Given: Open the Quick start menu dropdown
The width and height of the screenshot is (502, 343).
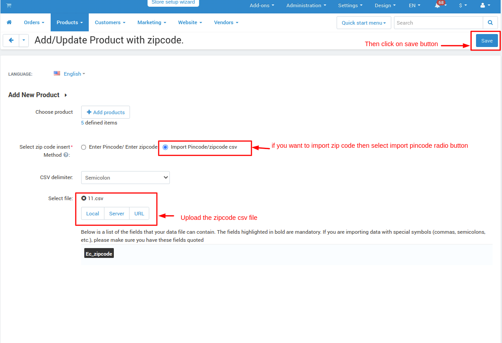Looking at the screenshot, I should pos(364,23).
